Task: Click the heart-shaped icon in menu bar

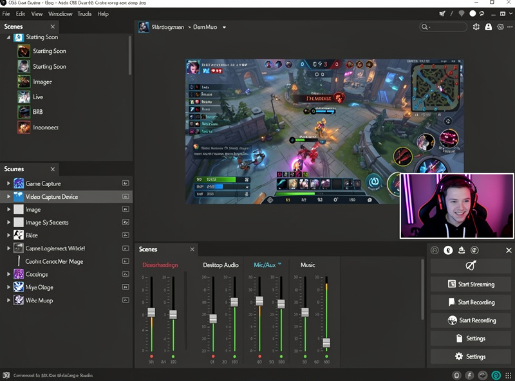Action: tap(462, 14)
